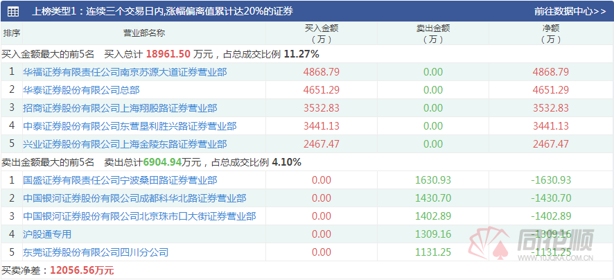Click the 4868.79 buy amount cell
Screen dimensions: 614x280
(x=322, y=71)
